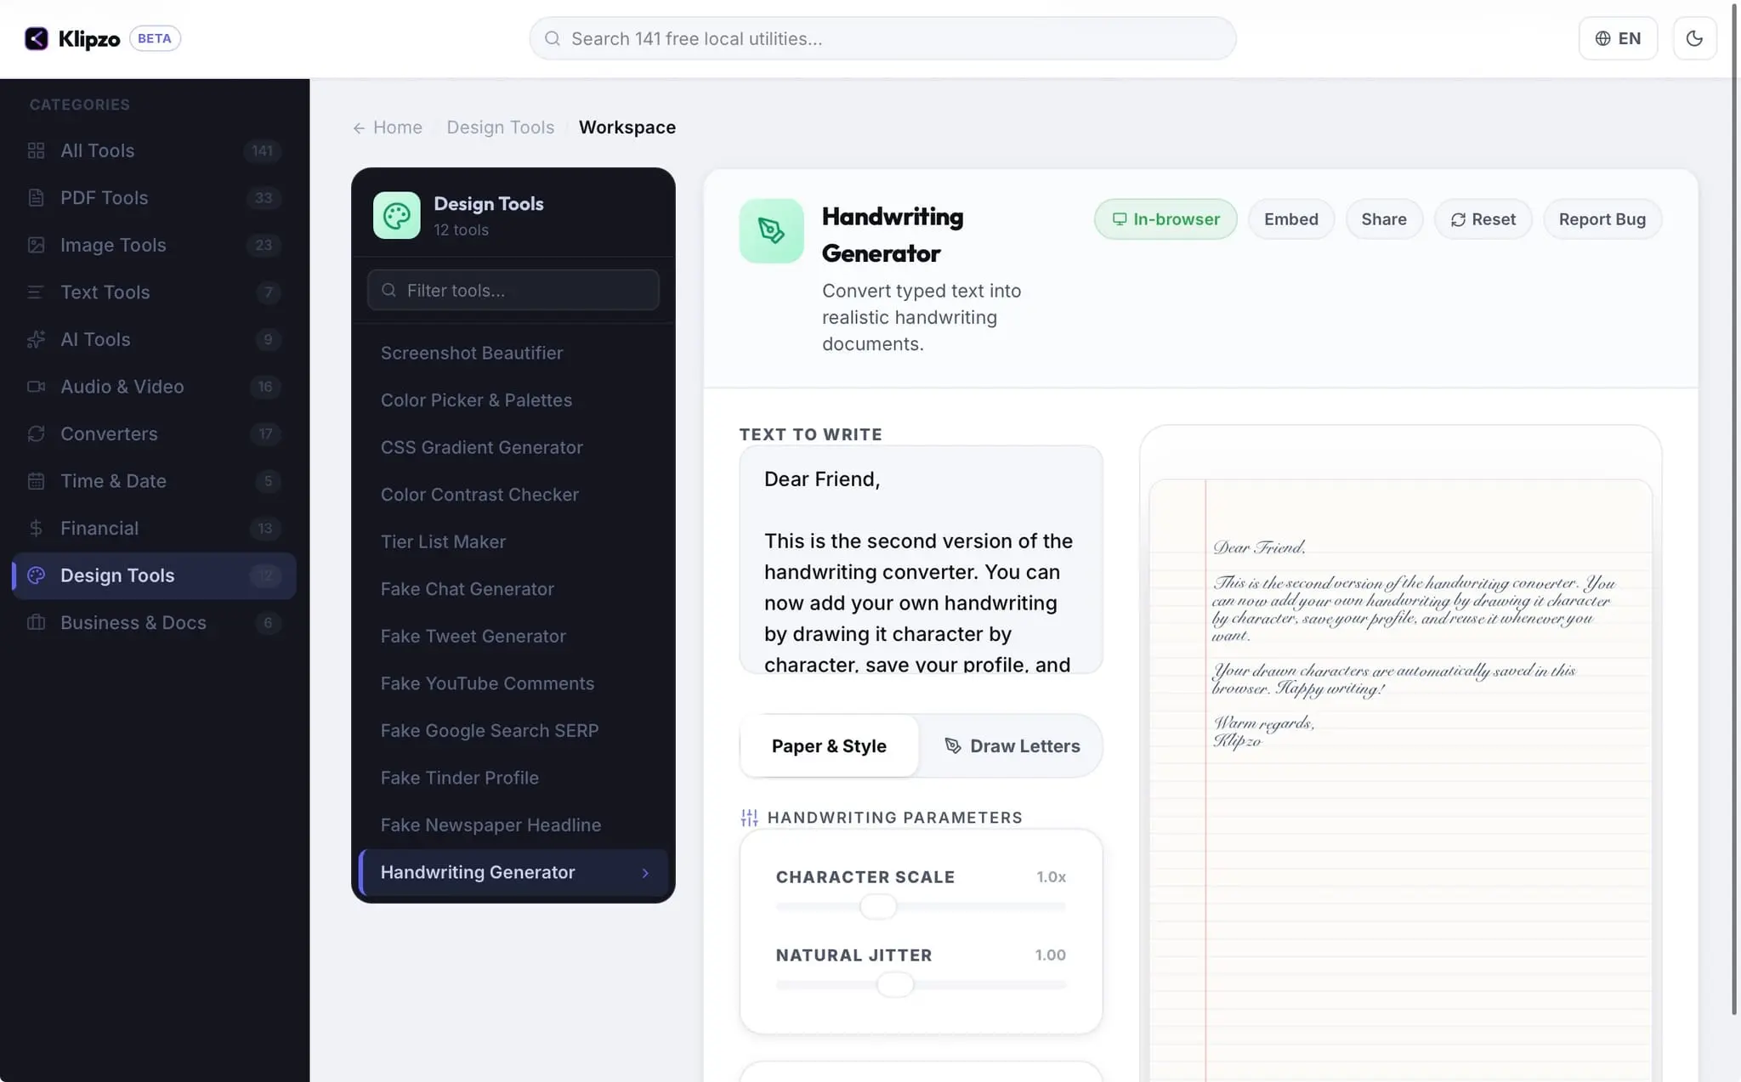The height and width of the screenshot is (1082, 1741).
Task: Click the search magnifier icon in top bar
Action: (553, 38)
